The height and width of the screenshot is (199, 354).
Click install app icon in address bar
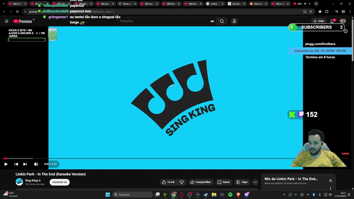click(x=305, y=12)
